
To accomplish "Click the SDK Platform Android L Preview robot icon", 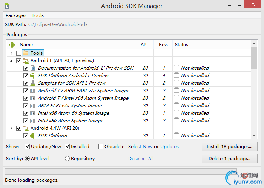I will pyautogui.click(x=33, y=76).
